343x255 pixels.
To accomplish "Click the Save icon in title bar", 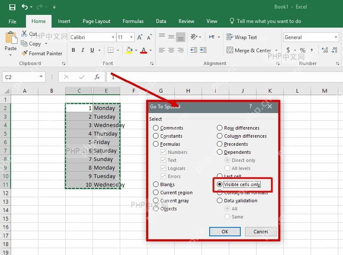I will point(12,7).
